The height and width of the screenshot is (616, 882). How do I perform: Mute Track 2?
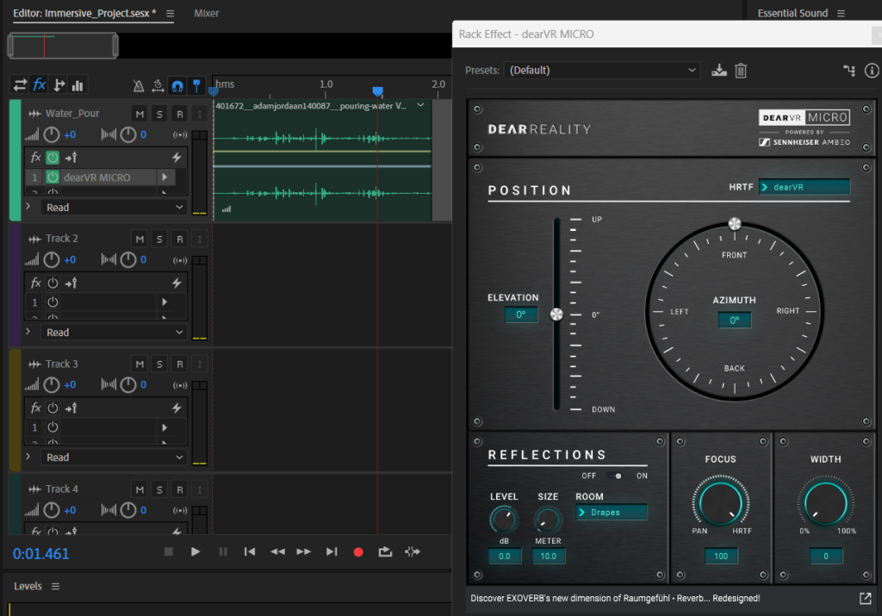tap(140, 240)
